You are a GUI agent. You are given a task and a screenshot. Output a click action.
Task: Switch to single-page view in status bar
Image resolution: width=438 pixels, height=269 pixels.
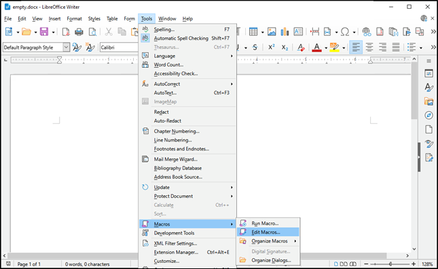point(336,264)
